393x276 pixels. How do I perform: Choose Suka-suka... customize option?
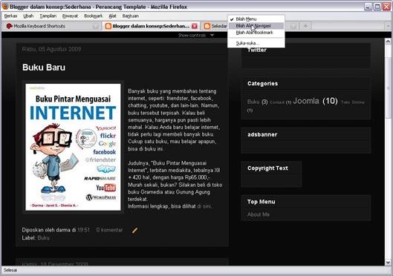point(256,43)
